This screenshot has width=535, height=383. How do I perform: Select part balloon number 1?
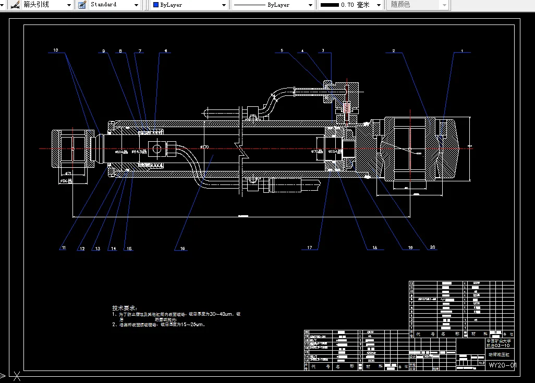461,51
